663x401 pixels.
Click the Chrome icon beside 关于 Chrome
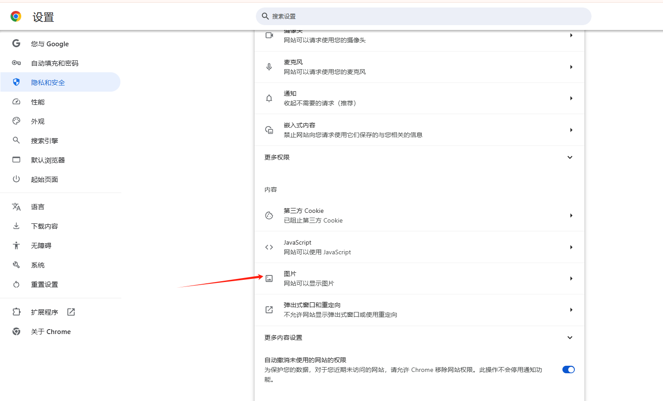tap(16, 331)
